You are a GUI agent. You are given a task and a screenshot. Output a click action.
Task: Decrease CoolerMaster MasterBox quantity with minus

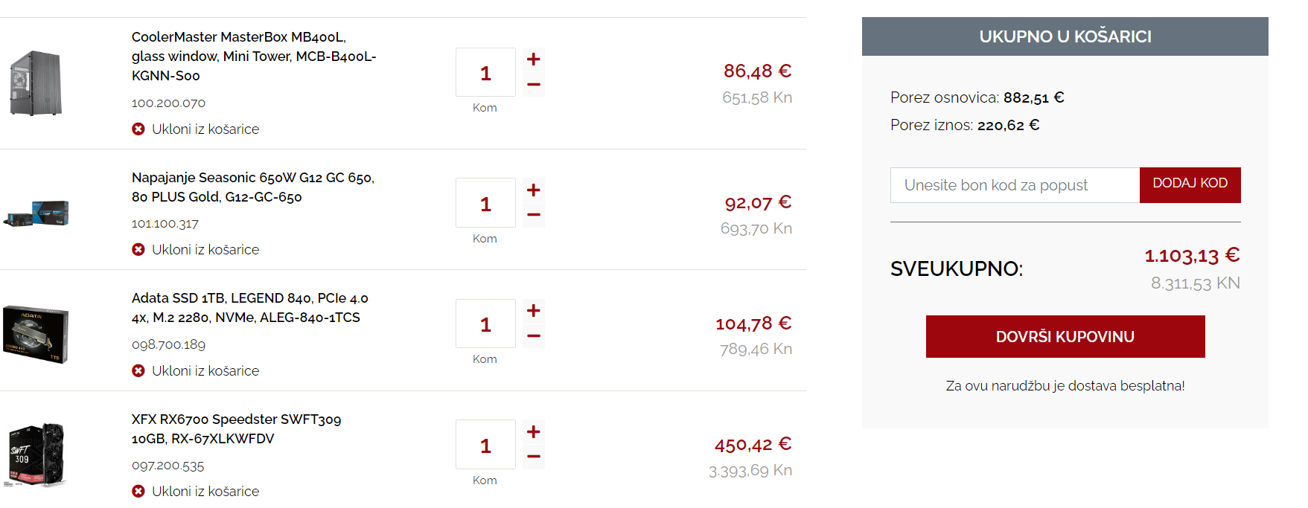[533, 85]
